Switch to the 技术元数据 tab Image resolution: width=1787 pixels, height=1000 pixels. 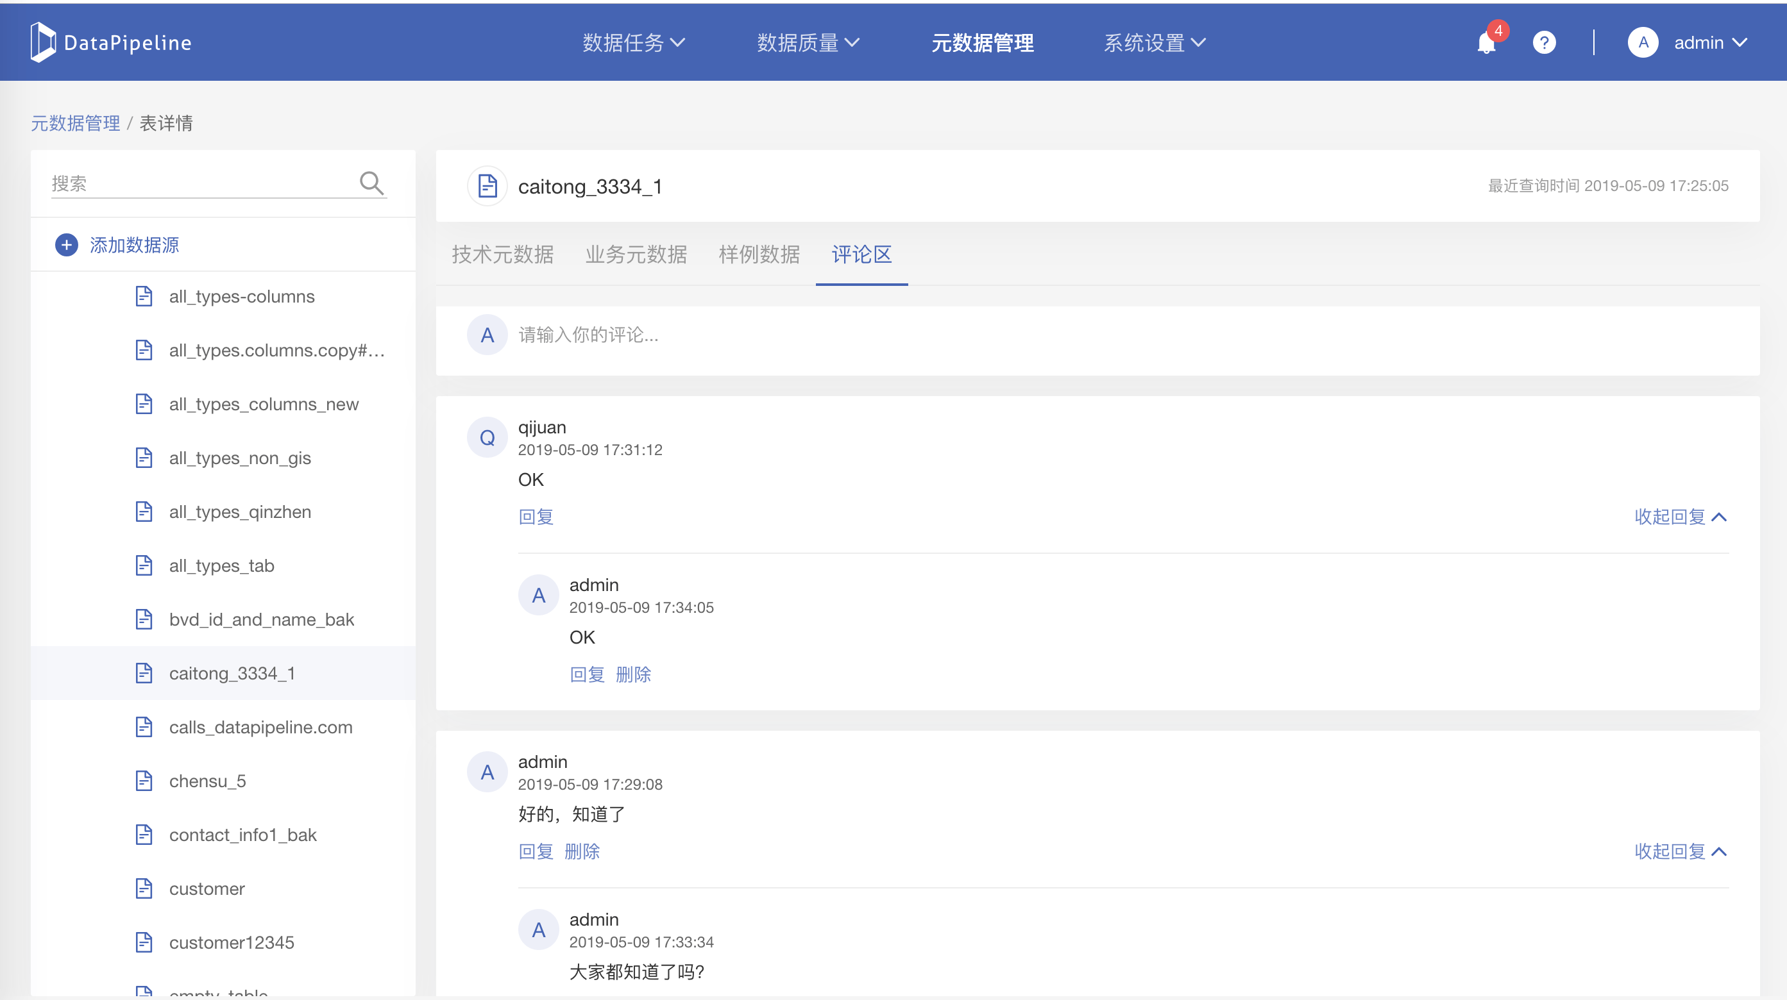(x=502, y=254)
